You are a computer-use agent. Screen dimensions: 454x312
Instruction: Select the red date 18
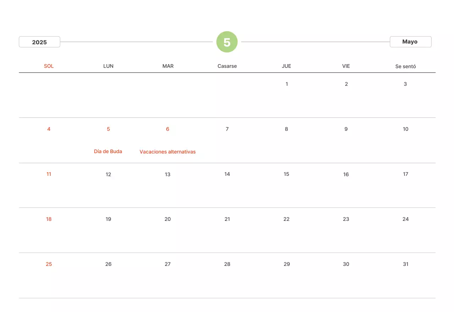pos(49,219)
